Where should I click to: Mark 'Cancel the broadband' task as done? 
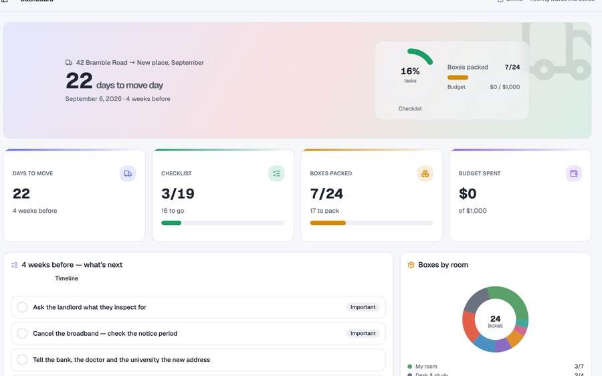click(x=22, y=333)
